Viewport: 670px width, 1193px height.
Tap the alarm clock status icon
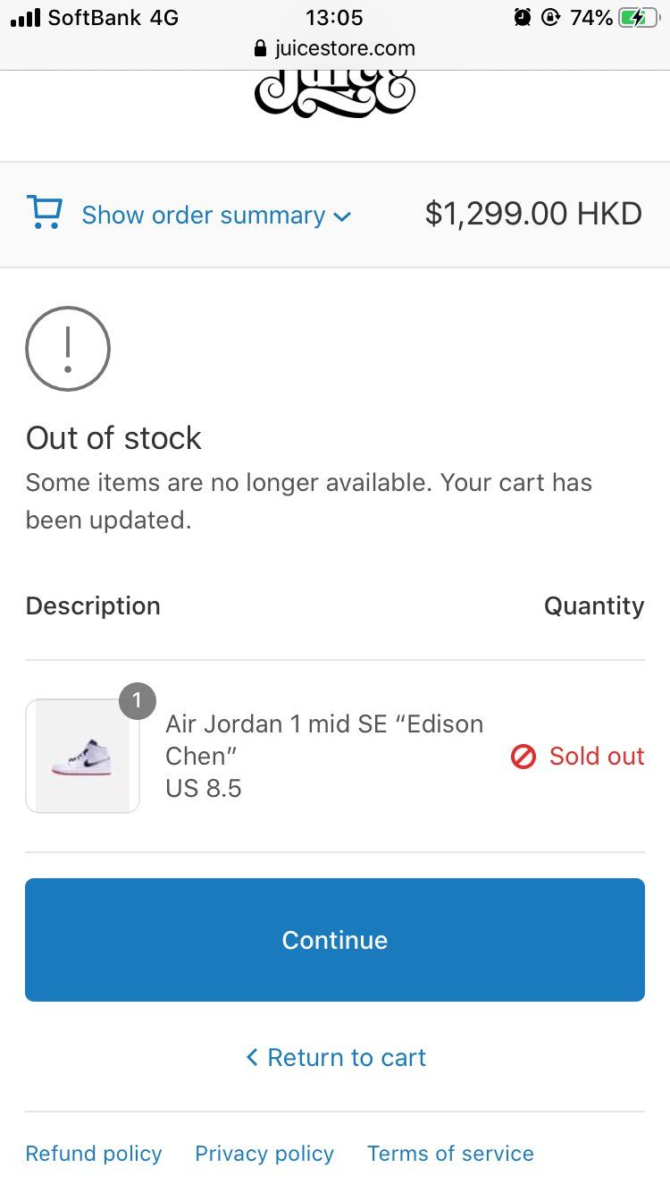click(x=523, y=18)
